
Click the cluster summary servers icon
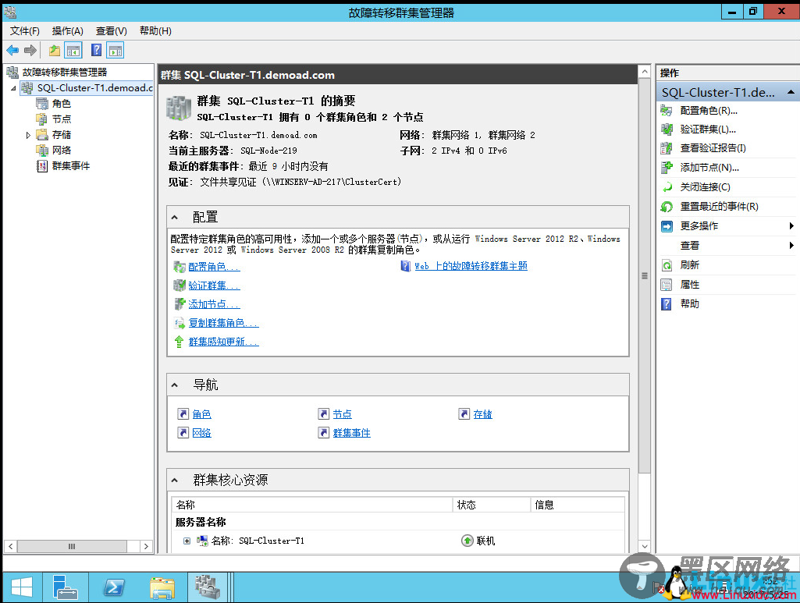coord(179,108)
